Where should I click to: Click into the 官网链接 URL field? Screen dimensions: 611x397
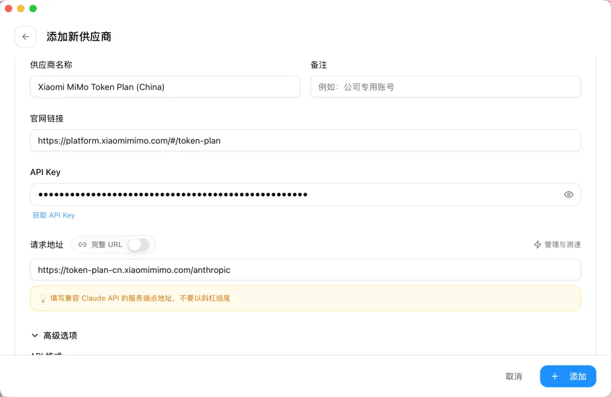pyautogui.click(x=305, y=141)
